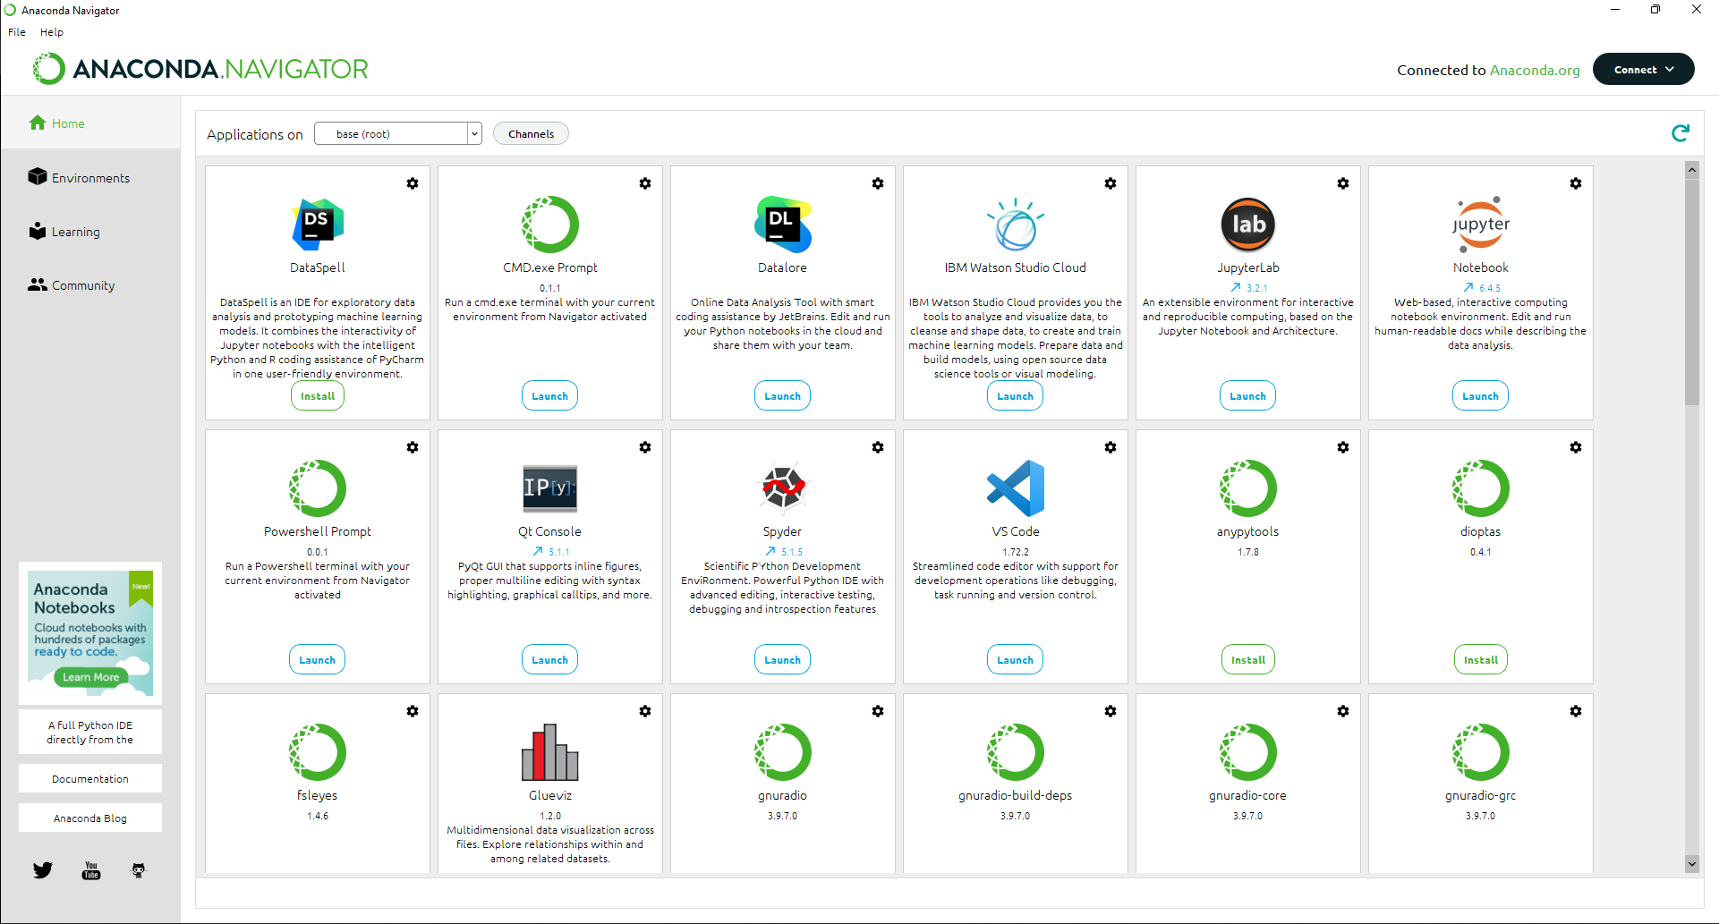1719x924 pixels.
Task: Click the Datalore app icon
Action: coord(783,225)
